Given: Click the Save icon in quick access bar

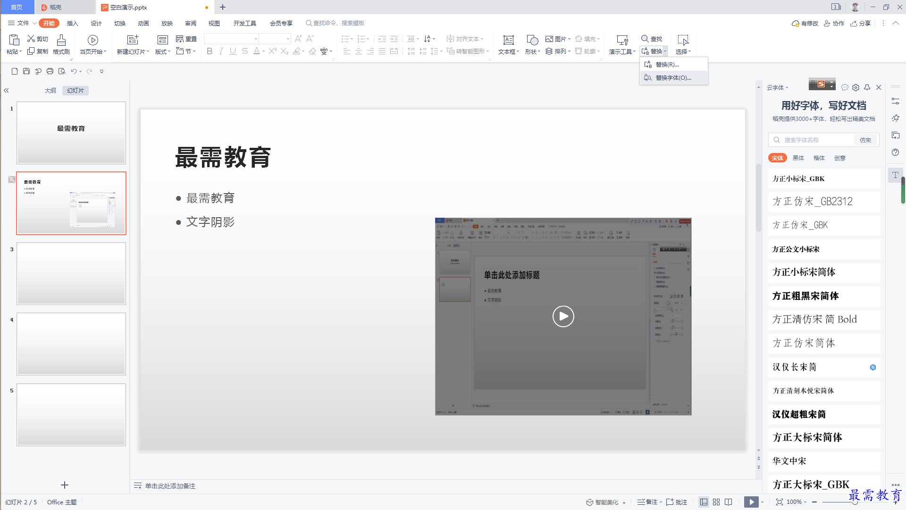Looking at the screenshot, I should click(x=26, y=71).
